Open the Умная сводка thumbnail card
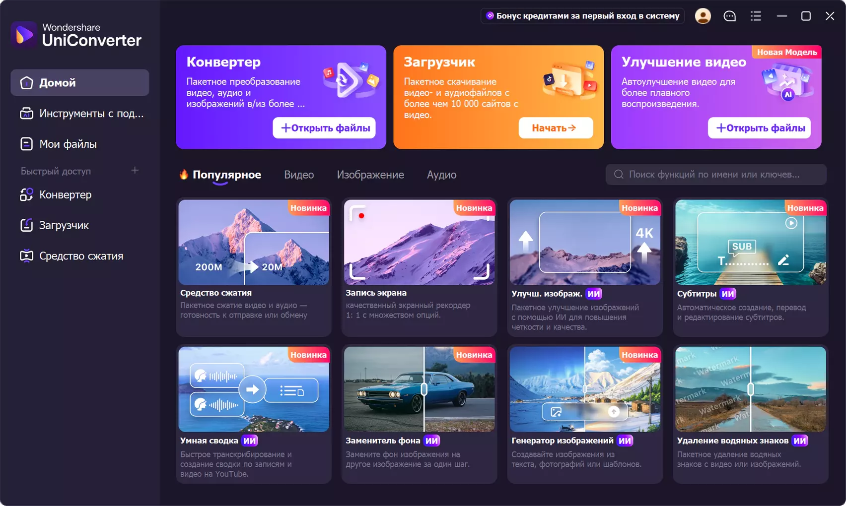This screenshot has height=506, width=846. pyautogui.click(x=254, y=389)
